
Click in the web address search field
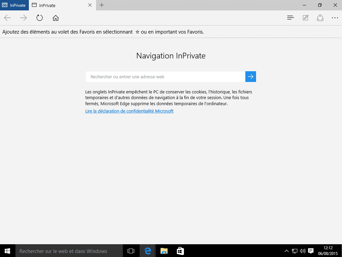[x=165, y=77]
